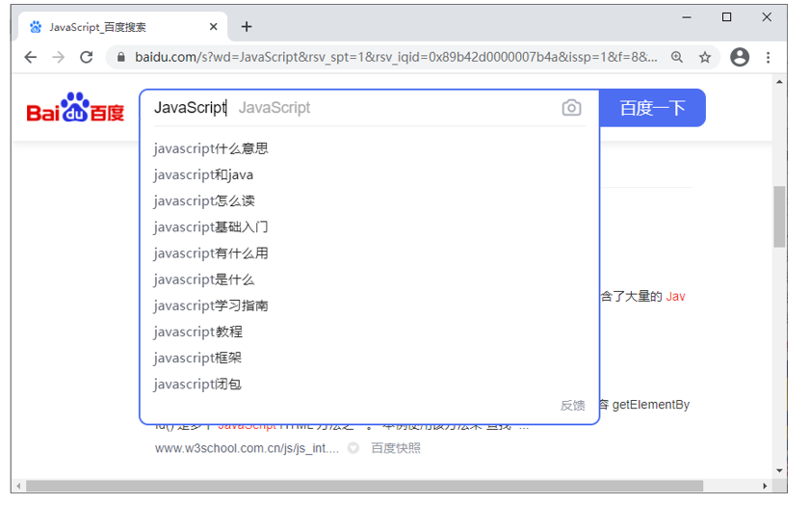Click the scroll left arrow
The width and height of the screenshot is (809, 505).
[x=18, y=487]
